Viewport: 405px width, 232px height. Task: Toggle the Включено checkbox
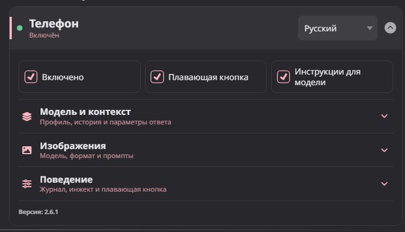(31, 77)
